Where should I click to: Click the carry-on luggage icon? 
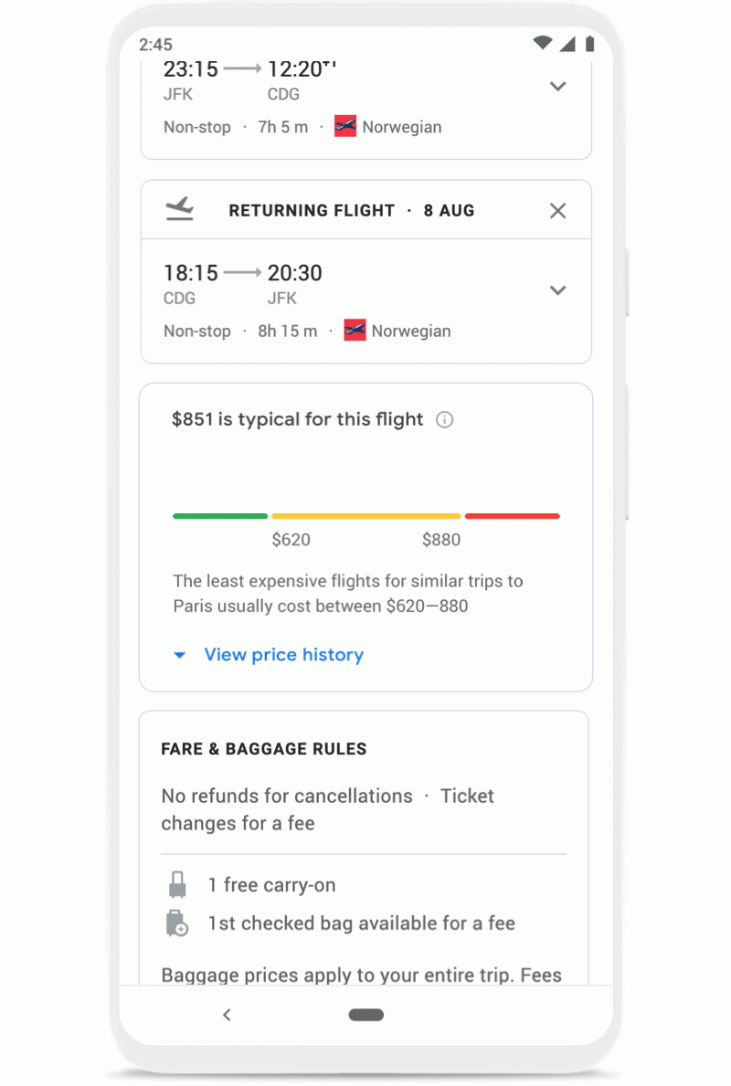(x=177, y=885)
